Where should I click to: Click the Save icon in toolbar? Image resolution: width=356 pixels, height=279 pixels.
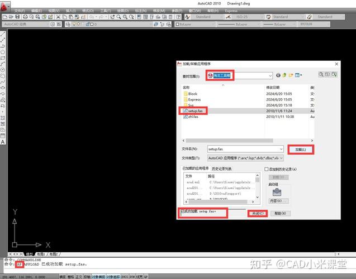[x=17, y=17]
